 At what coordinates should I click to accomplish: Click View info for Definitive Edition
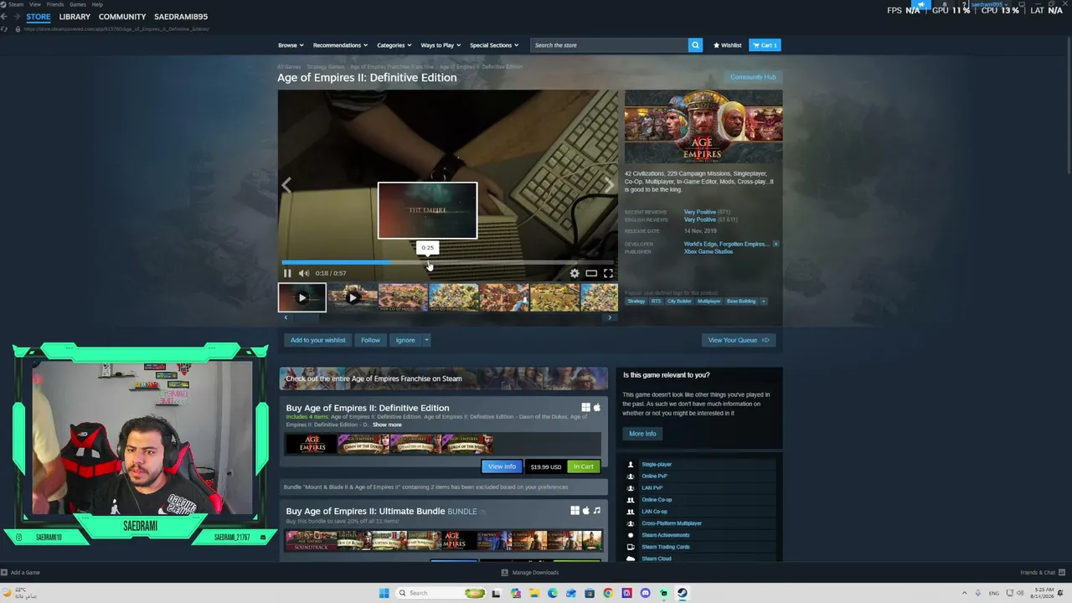[502, 466]
